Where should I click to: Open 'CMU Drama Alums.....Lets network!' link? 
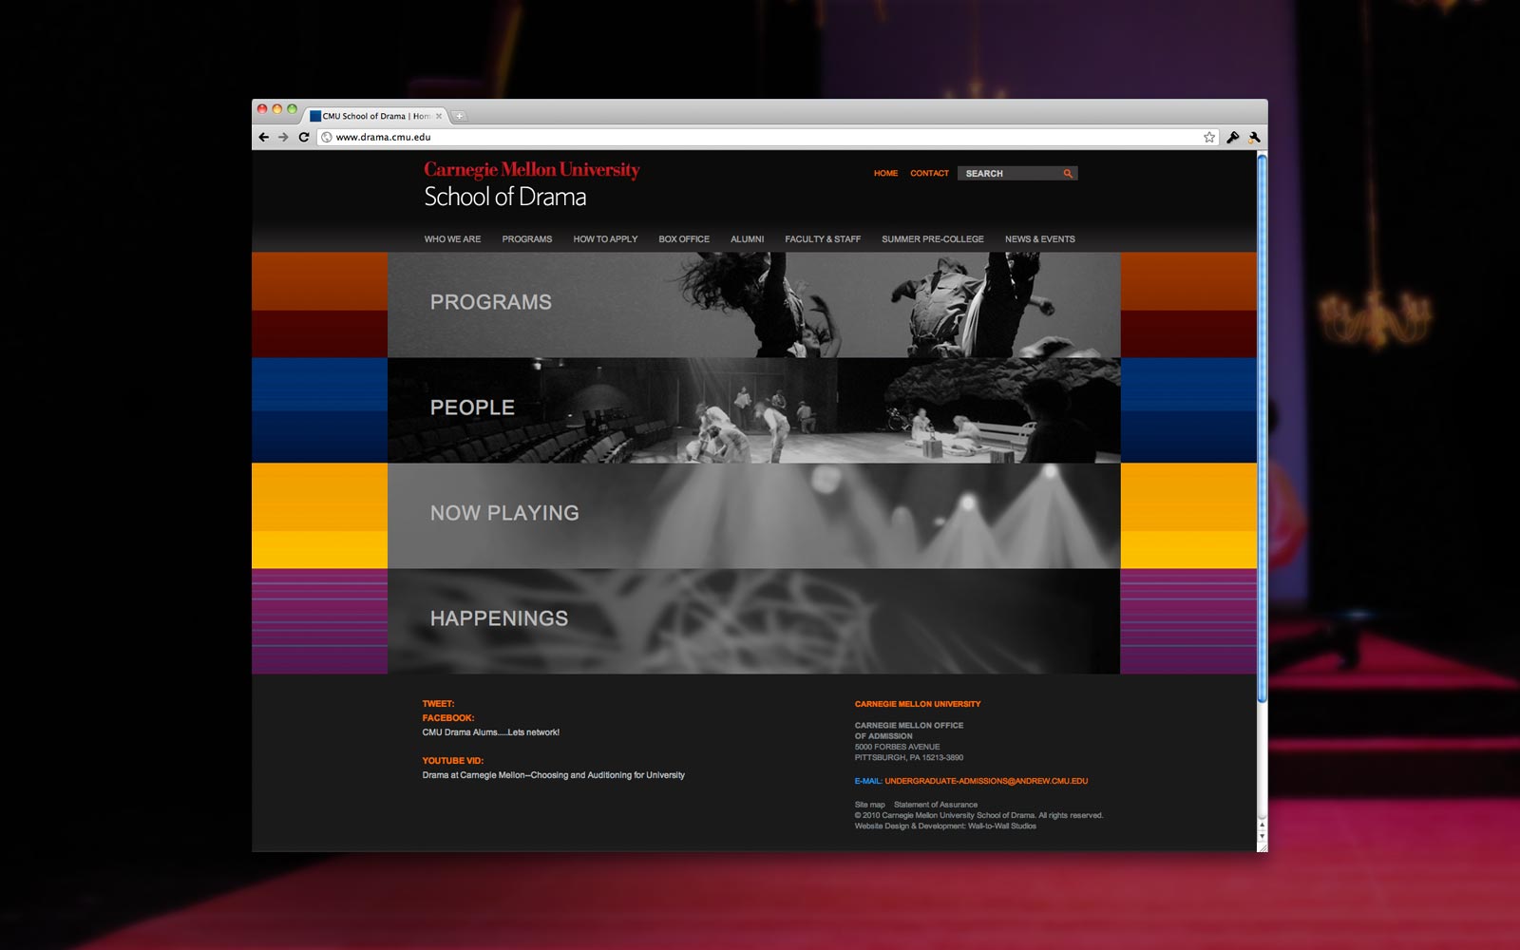[491, 732]
